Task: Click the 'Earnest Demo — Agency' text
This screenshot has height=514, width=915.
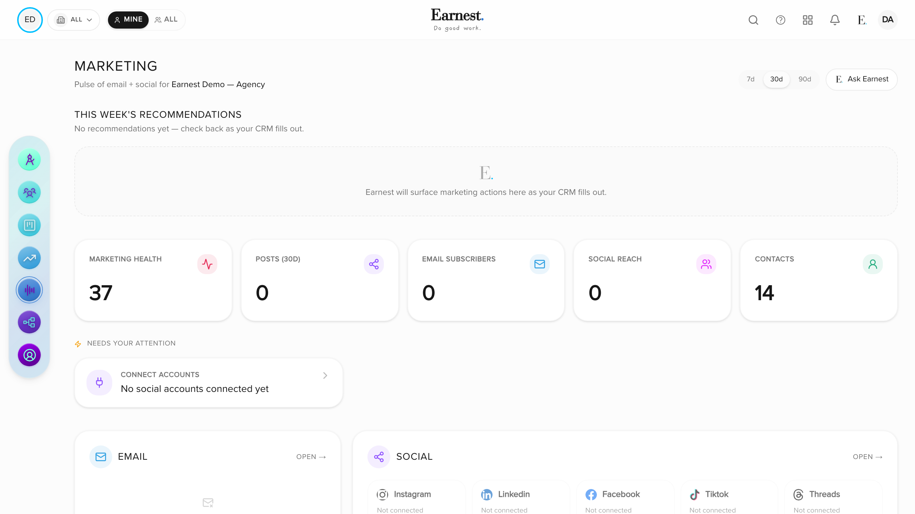Action: (218, 85)
